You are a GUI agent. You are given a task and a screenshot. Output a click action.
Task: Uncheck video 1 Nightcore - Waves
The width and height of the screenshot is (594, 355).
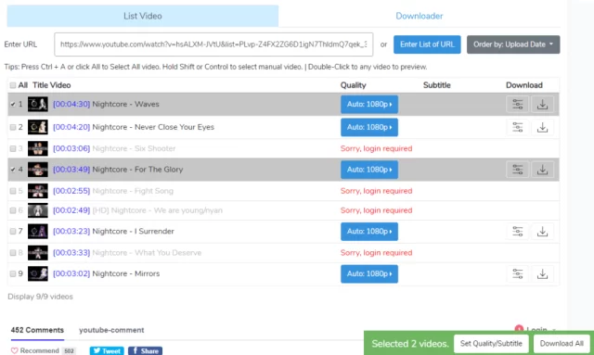(13, 104)
